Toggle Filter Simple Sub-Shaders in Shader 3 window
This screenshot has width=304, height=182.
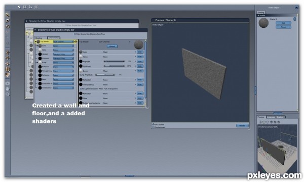(66, 25)
